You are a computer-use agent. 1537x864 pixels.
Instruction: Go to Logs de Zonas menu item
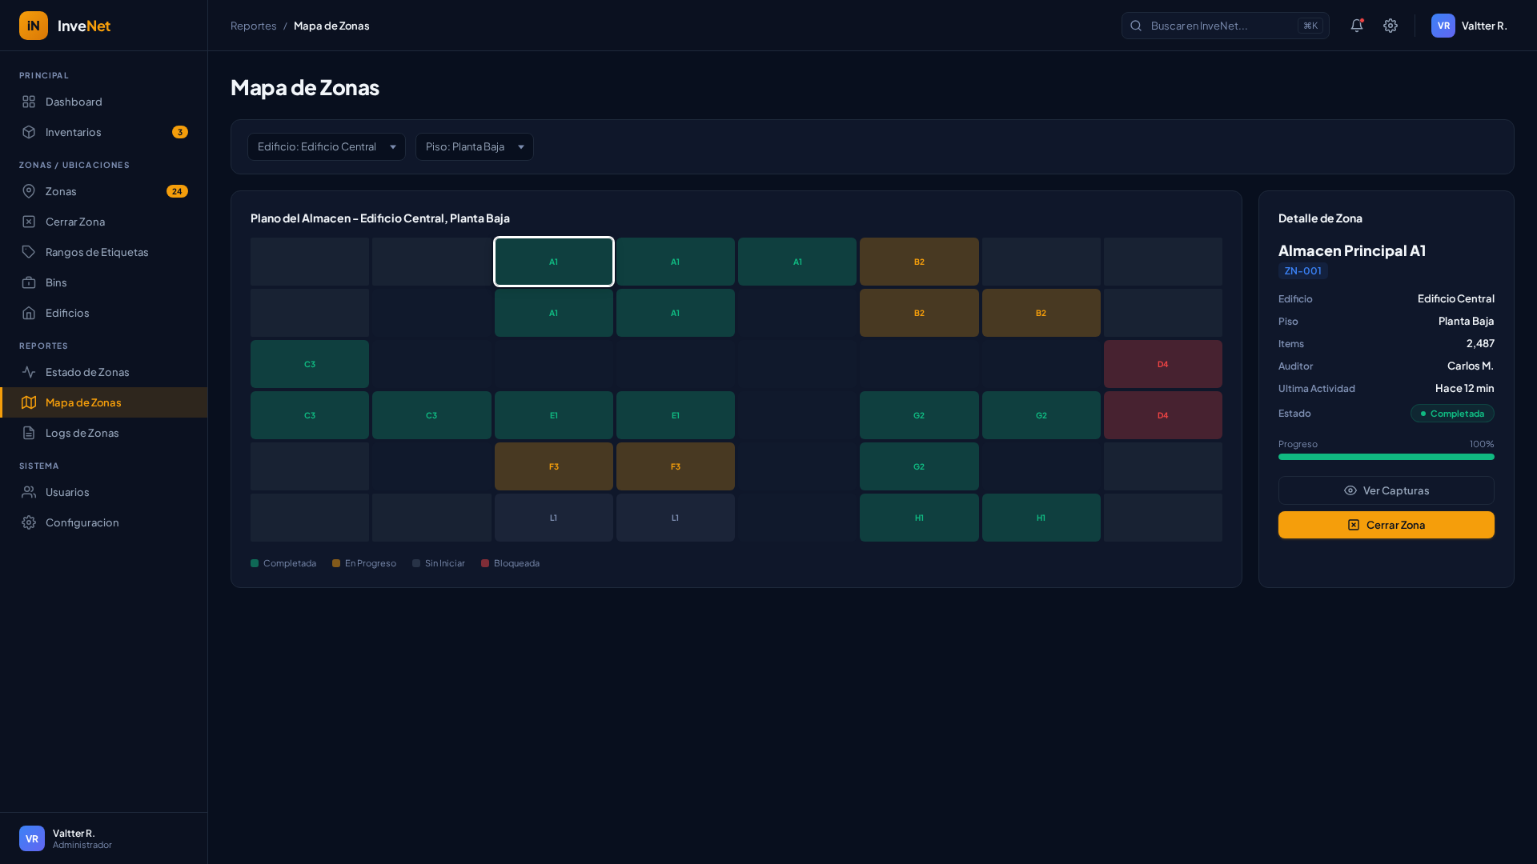pos(82,433)
